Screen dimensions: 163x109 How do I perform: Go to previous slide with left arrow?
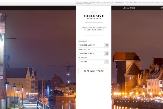tap(117, 101)
